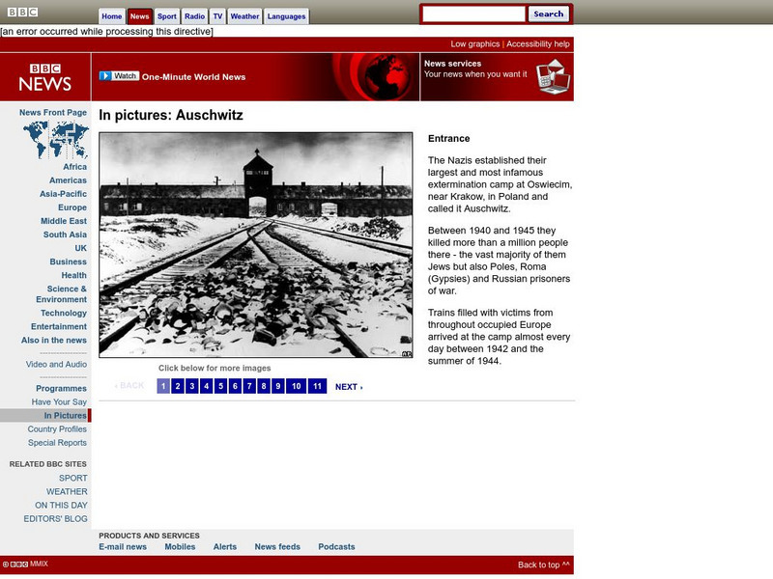Open the Technology section
This screenshot has width=773, height=579.
(x=64, y=313)
